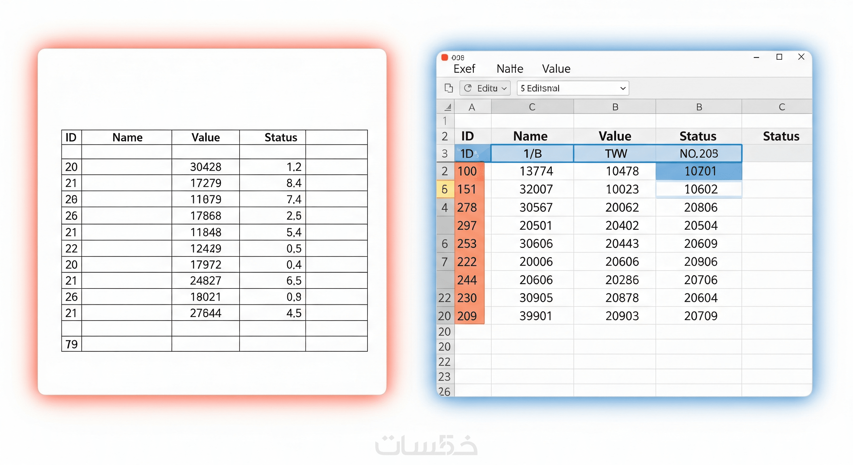
Task: Click the red app icon in title bar
Action: [445, 57]
